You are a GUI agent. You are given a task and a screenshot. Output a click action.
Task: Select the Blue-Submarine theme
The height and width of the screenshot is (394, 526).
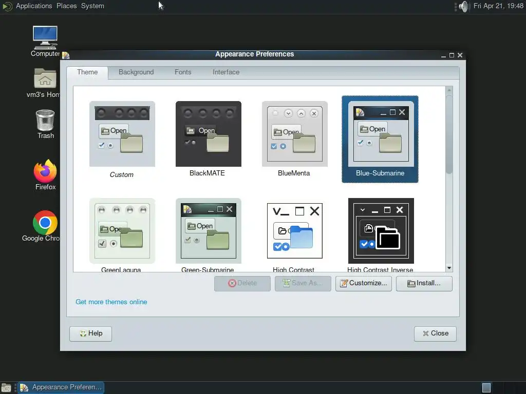click(x=380, y=139)
